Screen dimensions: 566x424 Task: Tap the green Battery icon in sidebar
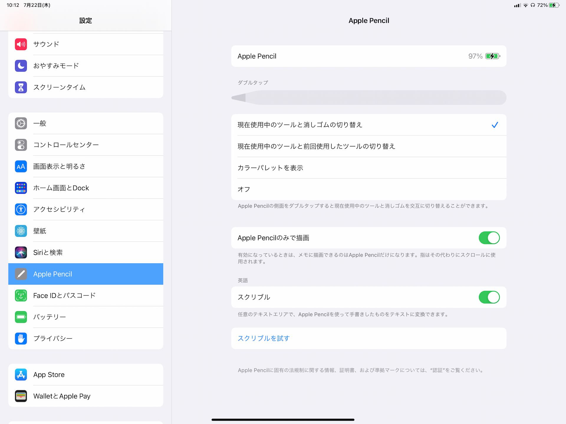(x=21, y=317)
